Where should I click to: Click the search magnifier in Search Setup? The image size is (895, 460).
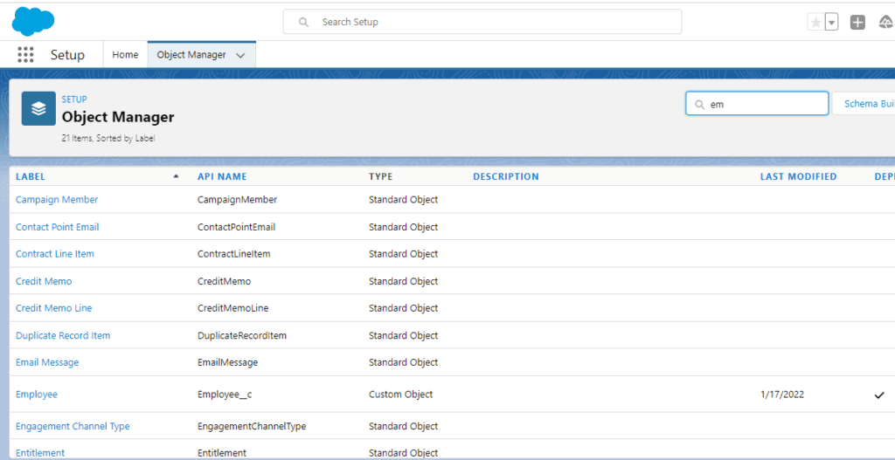303,22
